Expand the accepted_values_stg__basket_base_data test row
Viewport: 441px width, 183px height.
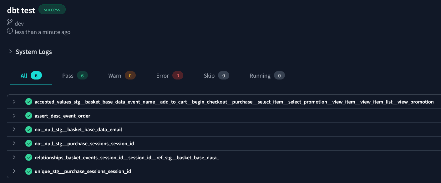[x=14, y=102]
